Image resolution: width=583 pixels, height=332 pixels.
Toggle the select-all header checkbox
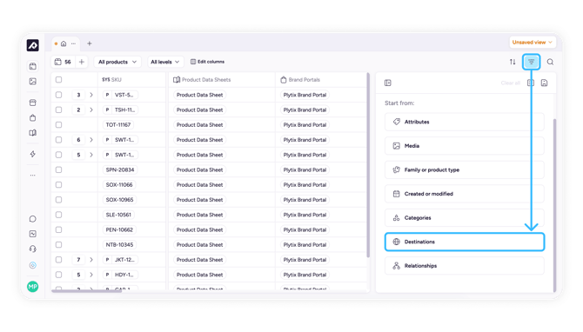pyautogui.click(x=59, y=79)
